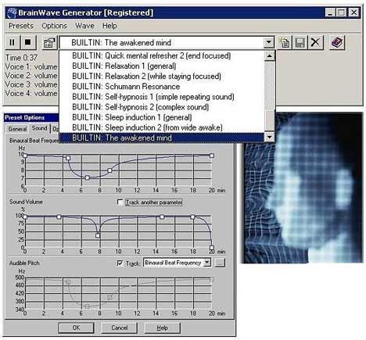Select Self-hypnosis 1 (simple repeating sound) preset
366x340 pixels.
[x=162, y=97]
